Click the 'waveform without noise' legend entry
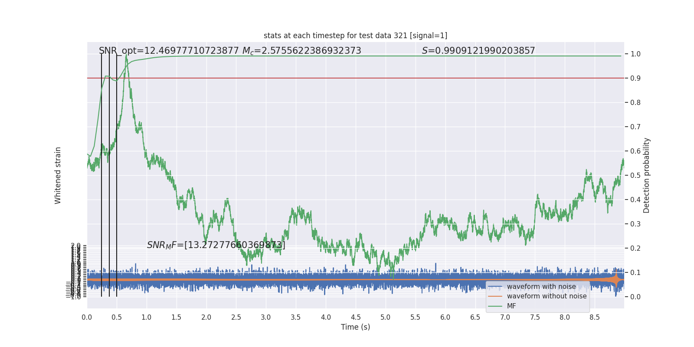Image resolution: width=694 pixels, height=347 pixels. [547, 296]
